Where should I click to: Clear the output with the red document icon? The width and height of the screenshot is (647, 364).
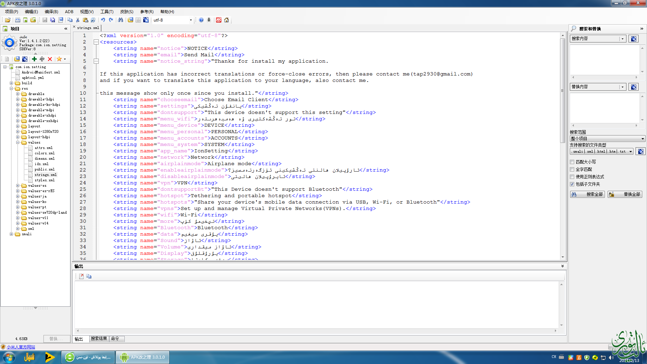[81, 276]
